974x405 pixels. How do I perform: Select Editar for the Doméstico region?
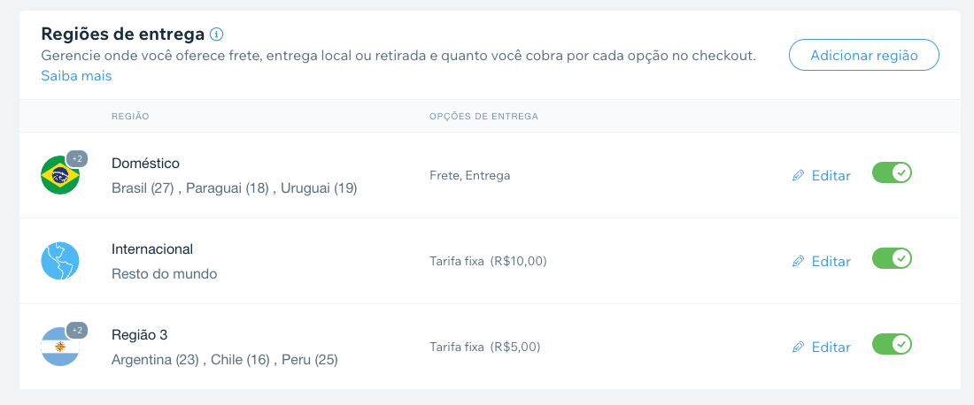coord(831,175)
